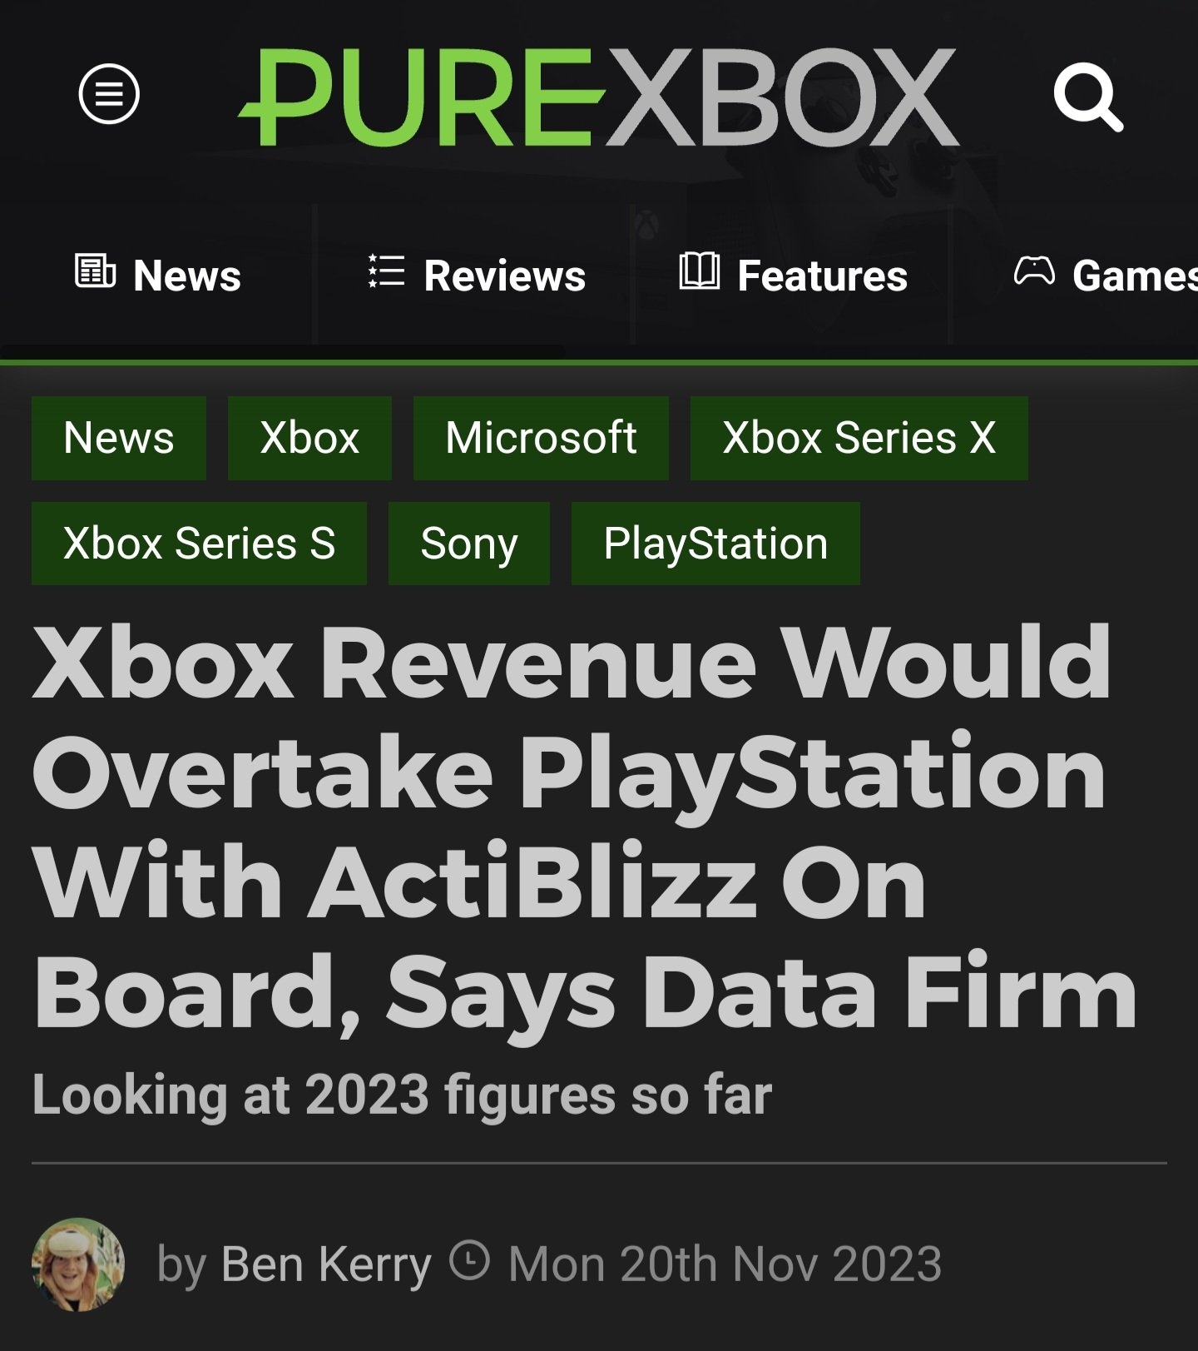Open the Games nav tab

(1106, 276)
